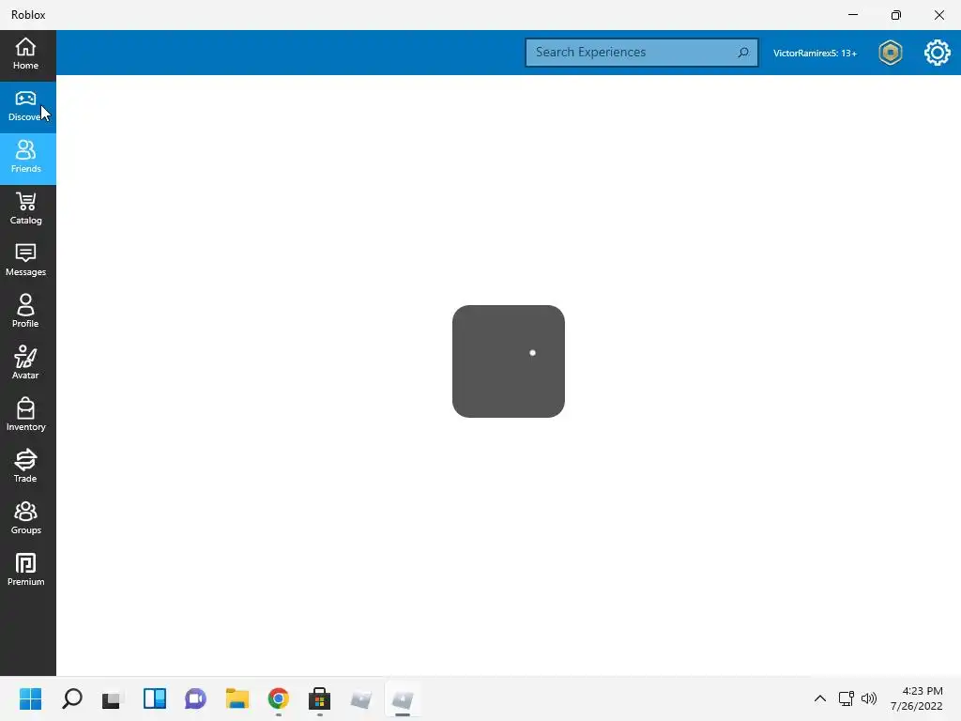Image resolution: width=961 pixels, height=721 pixels.
Task: Open the Widgets taskbar icon
Action: 155,698
